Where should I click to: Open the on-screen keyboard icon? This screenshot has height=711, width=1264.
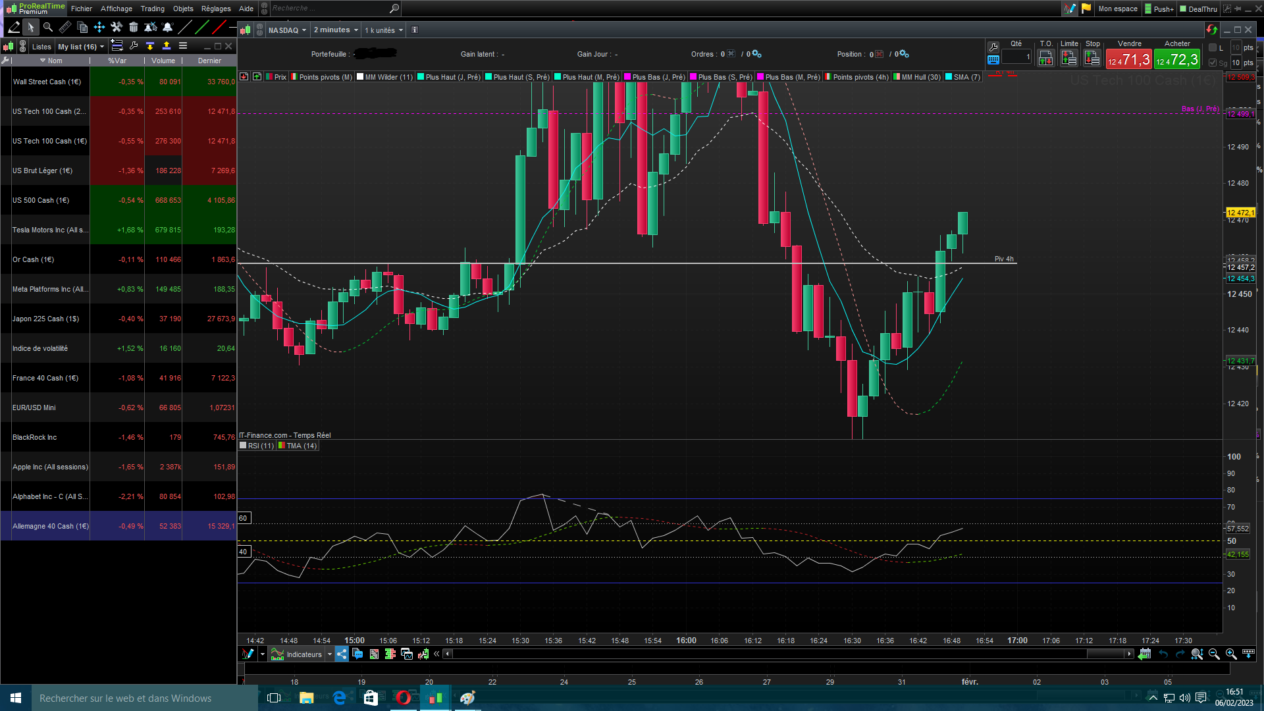click(993, 60)
